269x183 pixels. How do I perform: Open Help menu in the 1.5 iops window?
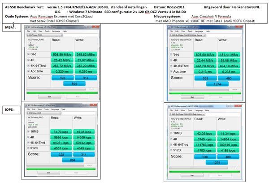(x=64, y=109)
